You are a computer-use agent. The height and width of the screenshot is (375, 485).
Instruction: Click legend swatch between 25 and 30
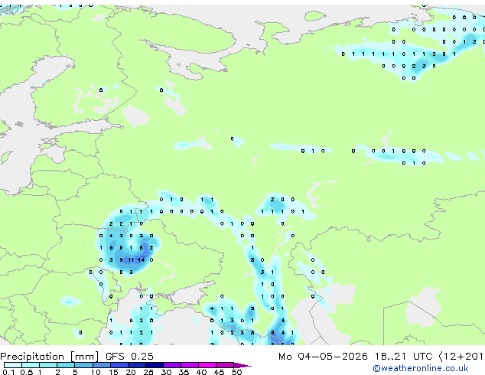[x=155, y=365]
